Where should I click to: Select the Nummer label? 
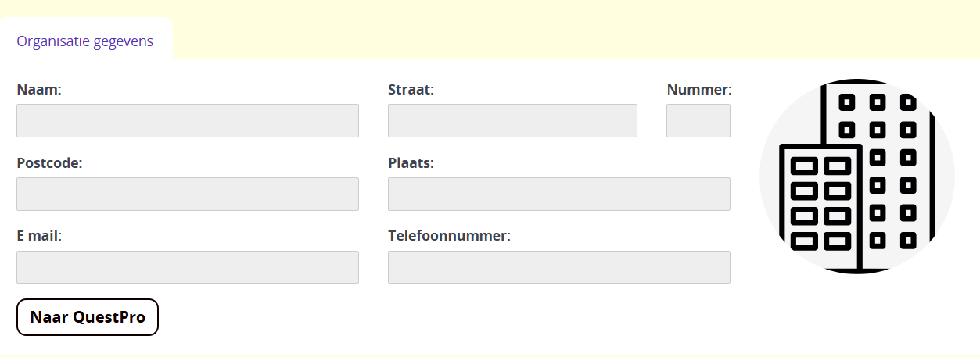[699, 90]
